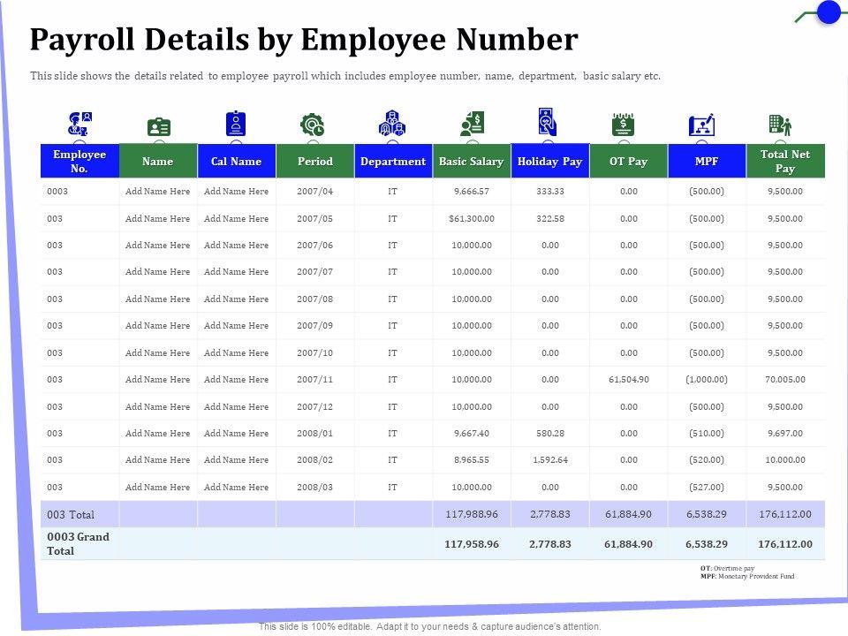Click the 003 Total row label
The width and height of the screenshot is (848, 636).
tap(71, 515)
